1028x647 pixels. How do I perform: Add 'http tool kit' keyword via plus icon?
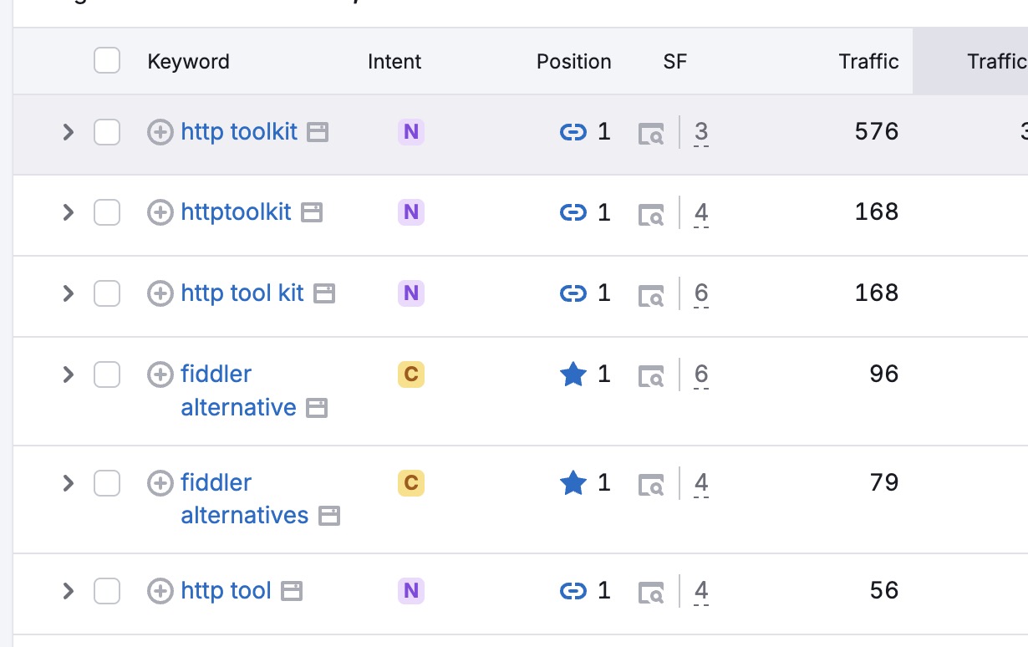tap(160, 293)
